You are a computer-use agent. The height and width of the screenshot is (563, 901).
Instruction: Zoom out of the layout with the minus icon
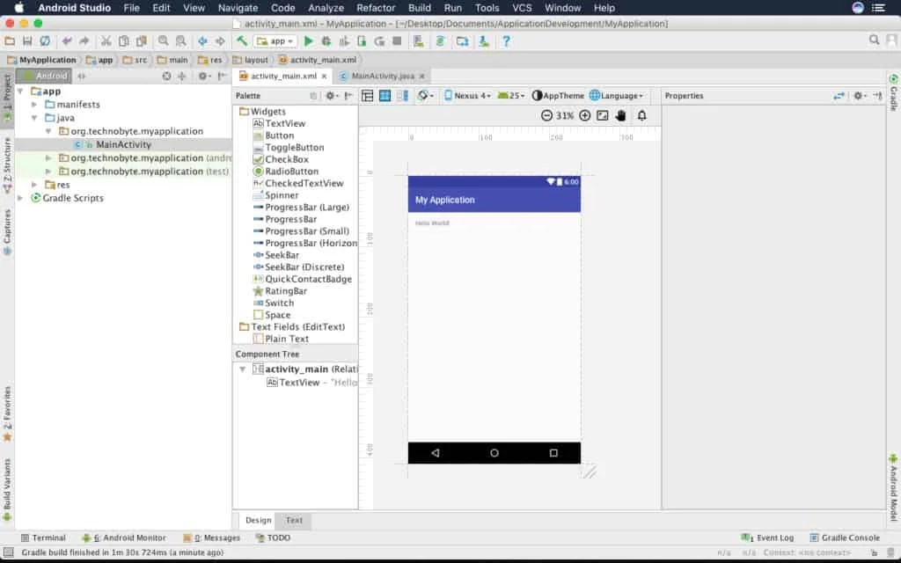pyautogui.click(x=546, y=115)
